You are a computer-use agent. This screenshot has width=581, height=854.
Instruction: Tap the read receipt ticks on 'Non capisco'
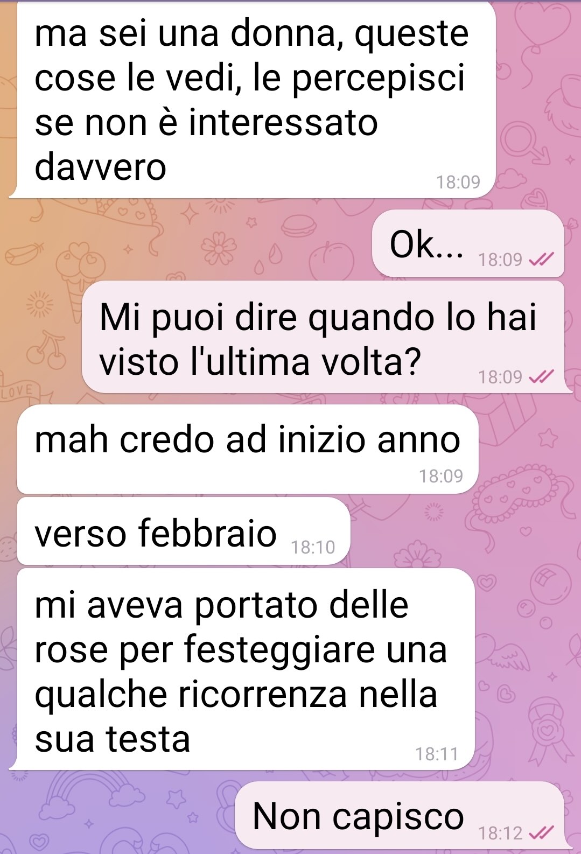(541, 834)
